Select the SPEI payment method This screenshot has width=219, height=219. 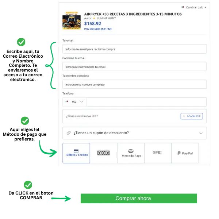[158, 153]
